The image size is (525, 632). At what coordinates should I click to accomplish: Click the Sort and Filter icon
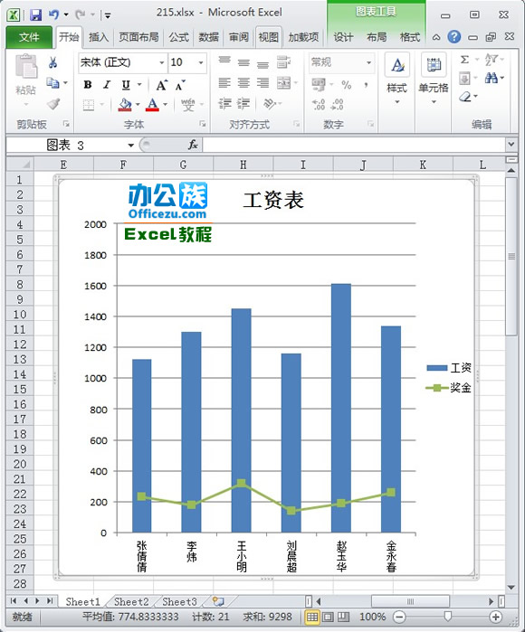(492, 60)
